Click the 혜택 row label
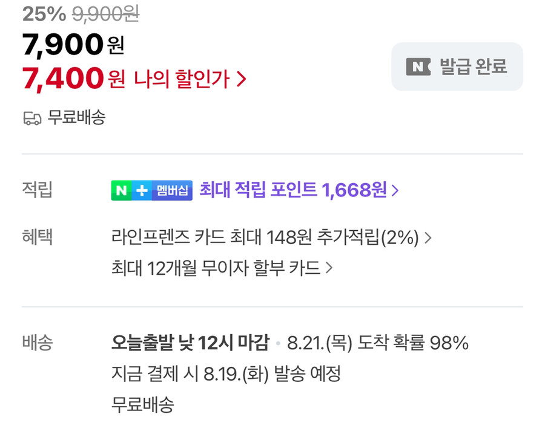 pos(38,237)
